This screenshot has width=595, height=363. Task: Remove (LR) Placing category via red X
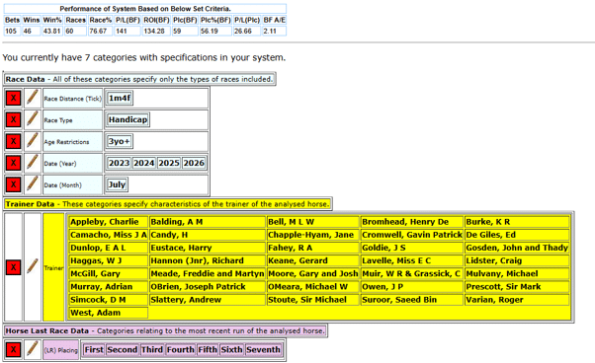click(x=13, y=350)
